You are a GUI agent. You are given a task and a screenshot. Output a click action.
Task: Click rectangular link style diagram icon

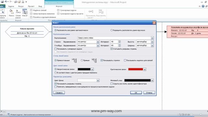(x=74, y=60)
